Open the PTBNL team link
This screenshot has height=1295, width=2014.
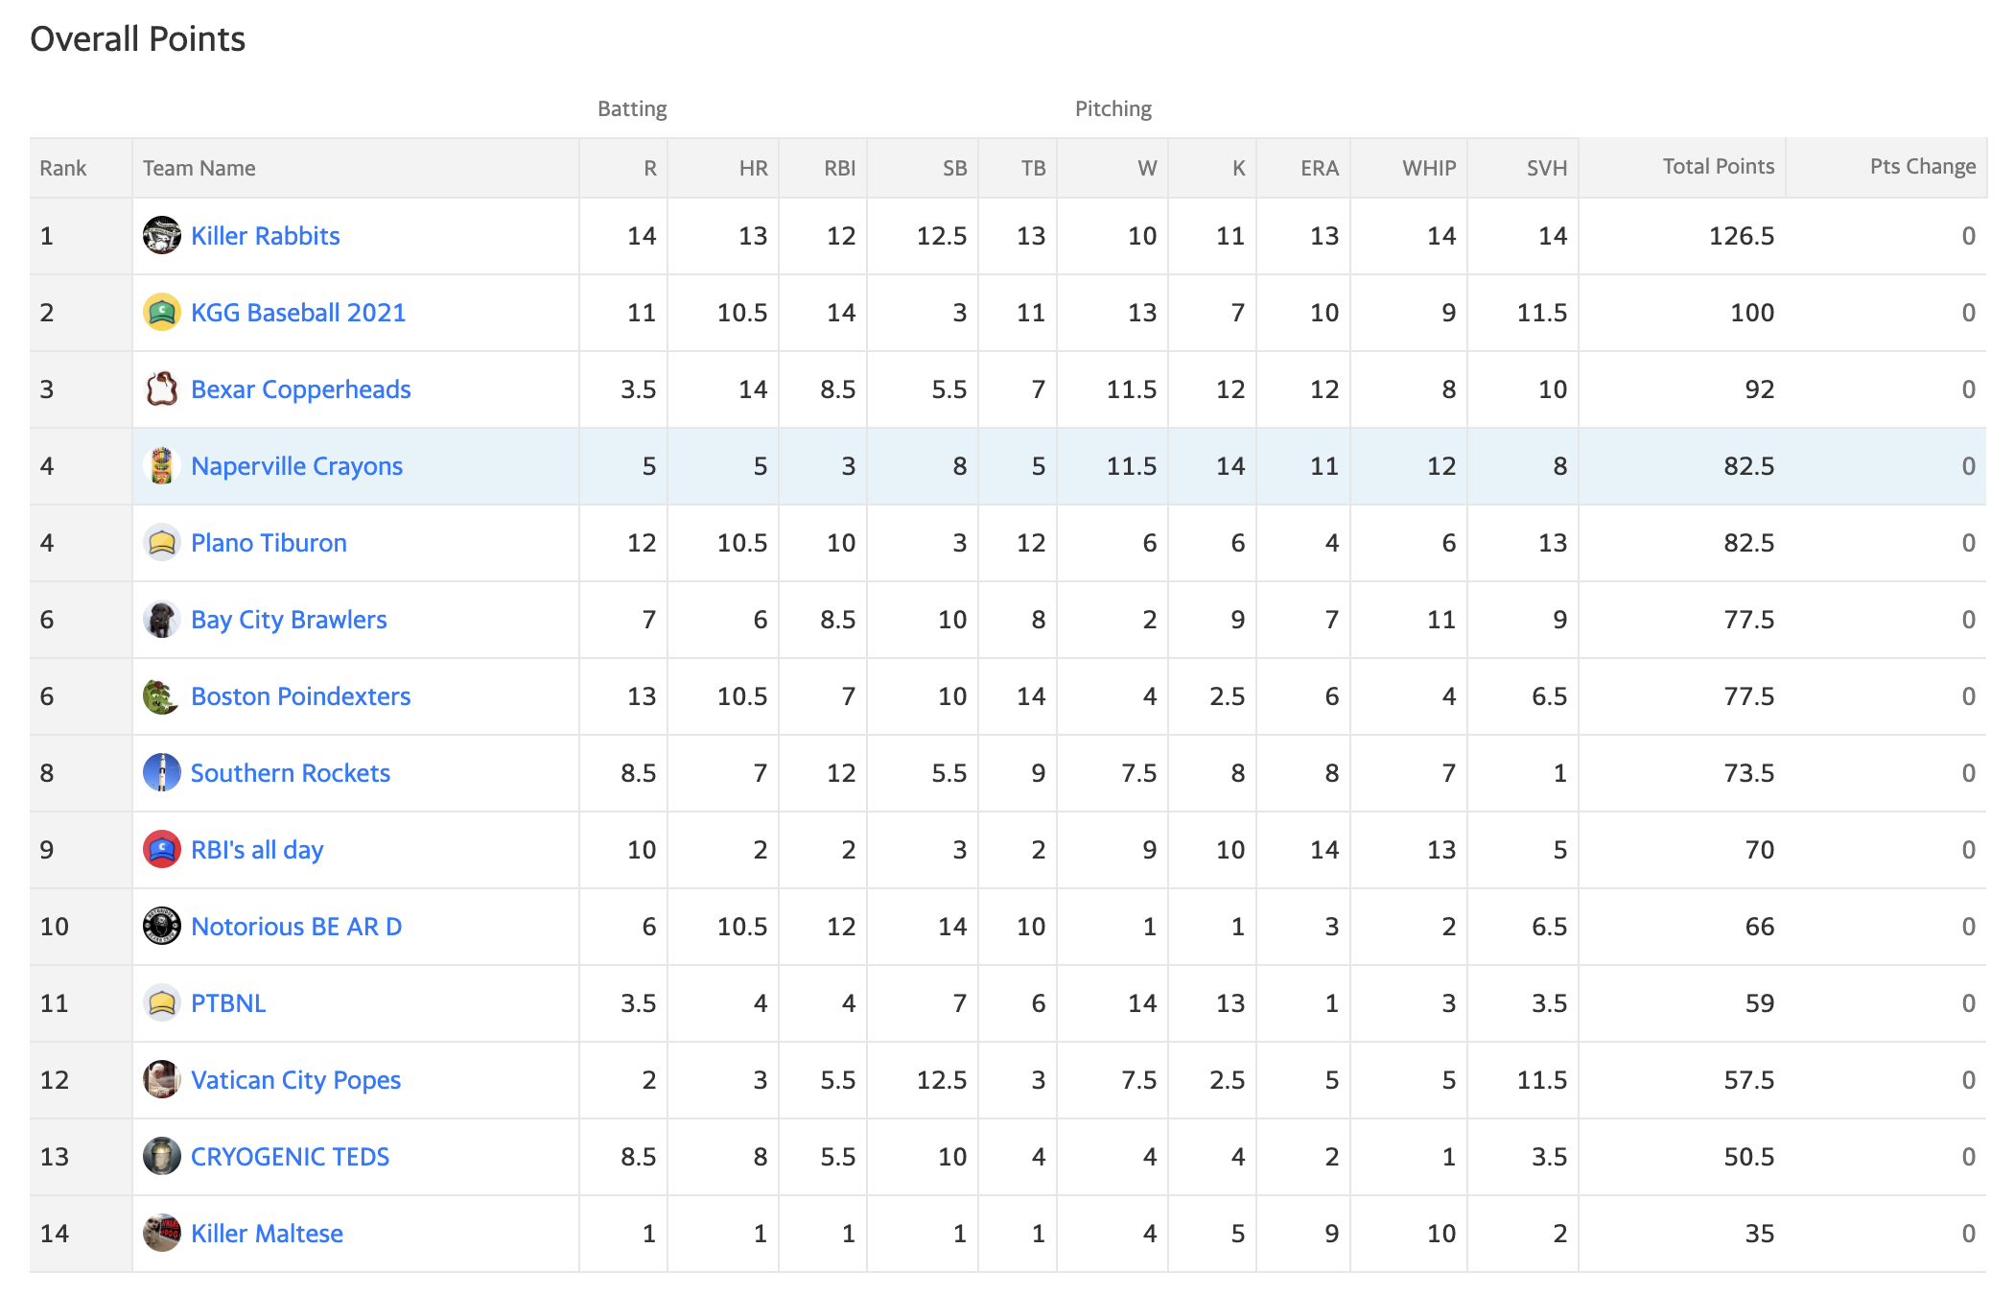point(228,1003)
